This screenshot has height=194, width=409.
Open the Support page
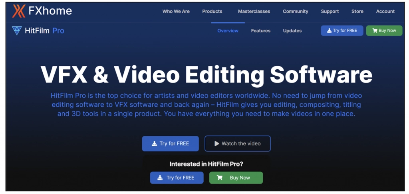pyautogui.click(x=330, y=12)
